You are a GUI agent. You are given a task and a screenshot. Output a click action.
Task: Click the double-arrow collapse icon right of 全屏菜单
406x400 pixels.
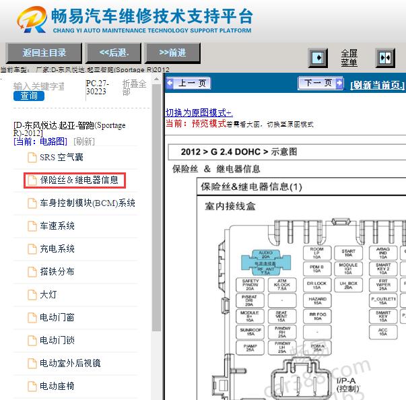[385, 58]
